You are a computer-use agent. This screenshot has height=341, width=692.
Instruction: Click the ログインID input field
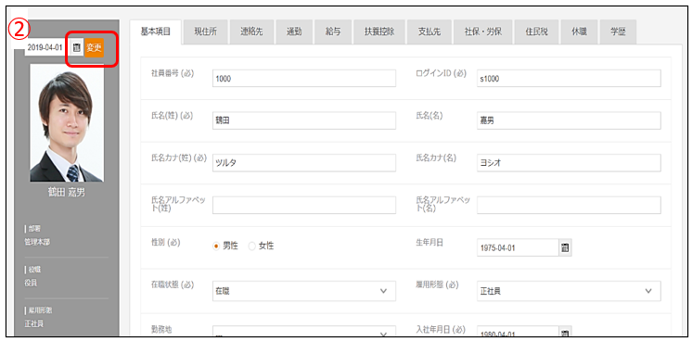(x=569, y=79)
